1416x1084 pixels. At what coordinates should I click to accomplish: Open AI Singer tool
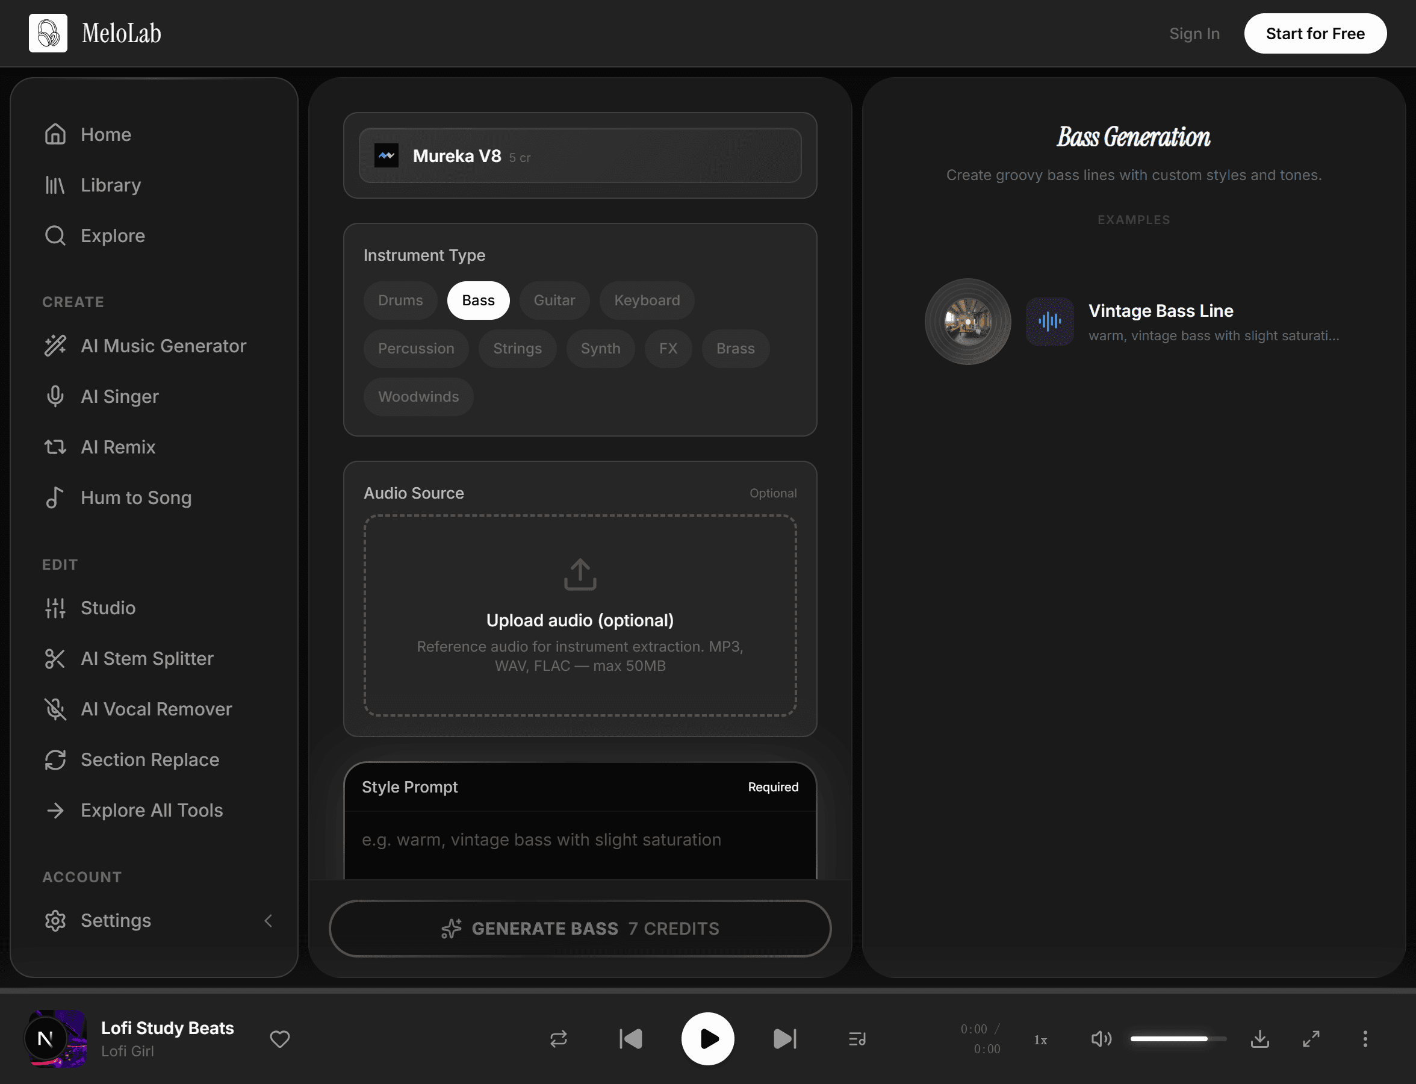click(154, 396)
